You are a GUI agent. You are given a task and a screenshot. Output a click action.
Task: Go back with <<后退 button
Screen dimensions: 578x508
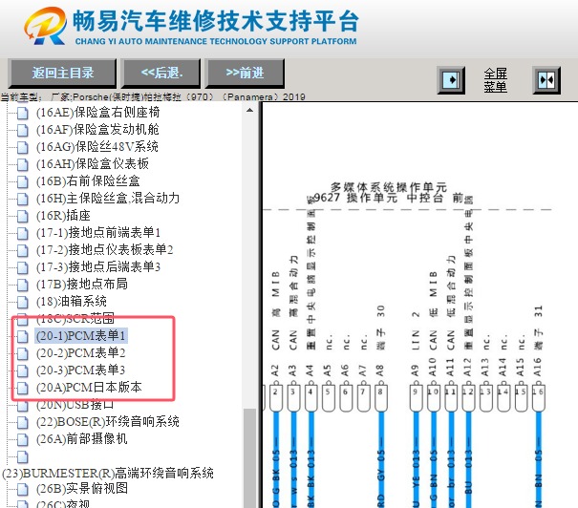click(161, 74)
